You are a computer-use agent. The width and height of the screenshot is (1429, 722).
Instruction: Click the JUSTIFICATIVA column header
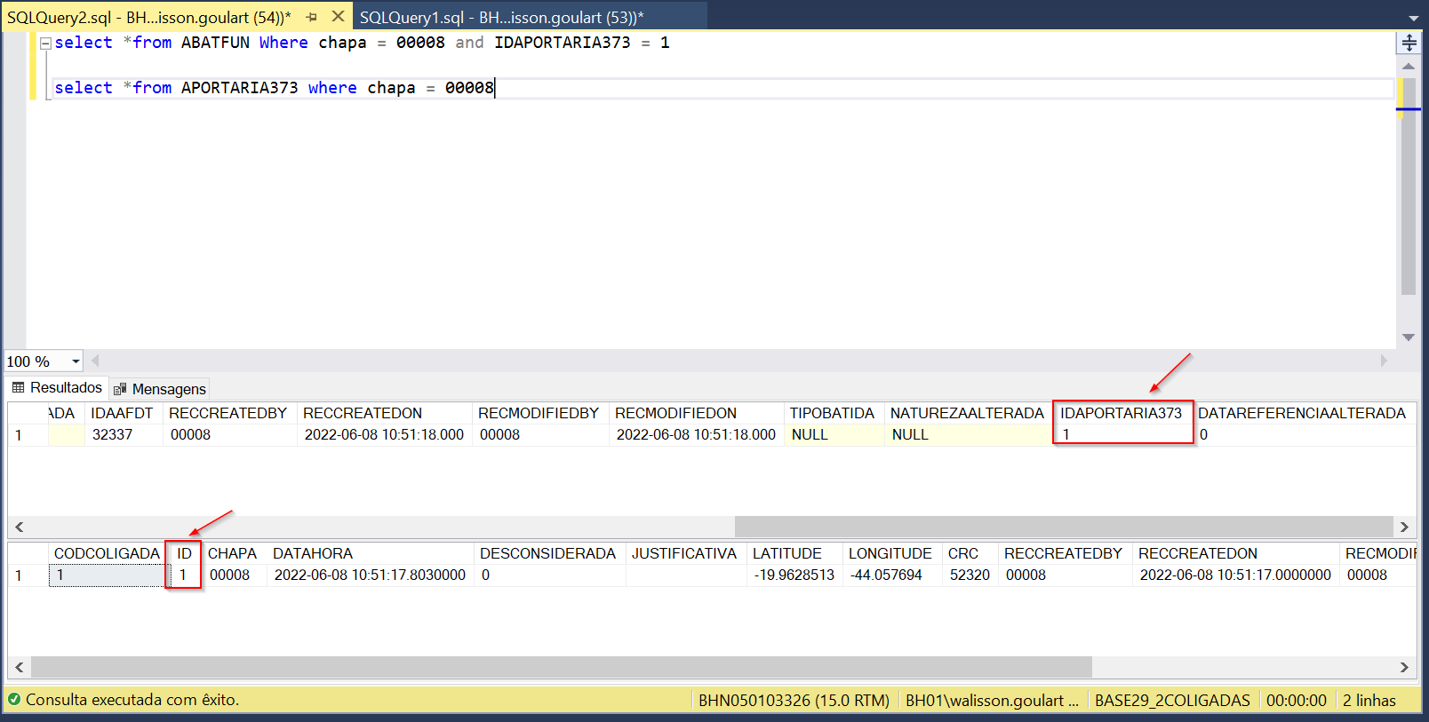tap(684, 553)
